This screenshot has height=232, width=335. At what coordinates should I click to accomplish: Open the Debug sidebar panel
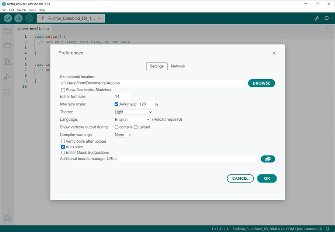coord(7,77)
